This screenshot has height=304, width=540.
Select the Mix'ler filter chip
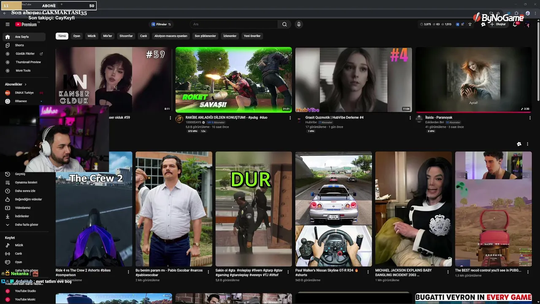pos(108,36)
